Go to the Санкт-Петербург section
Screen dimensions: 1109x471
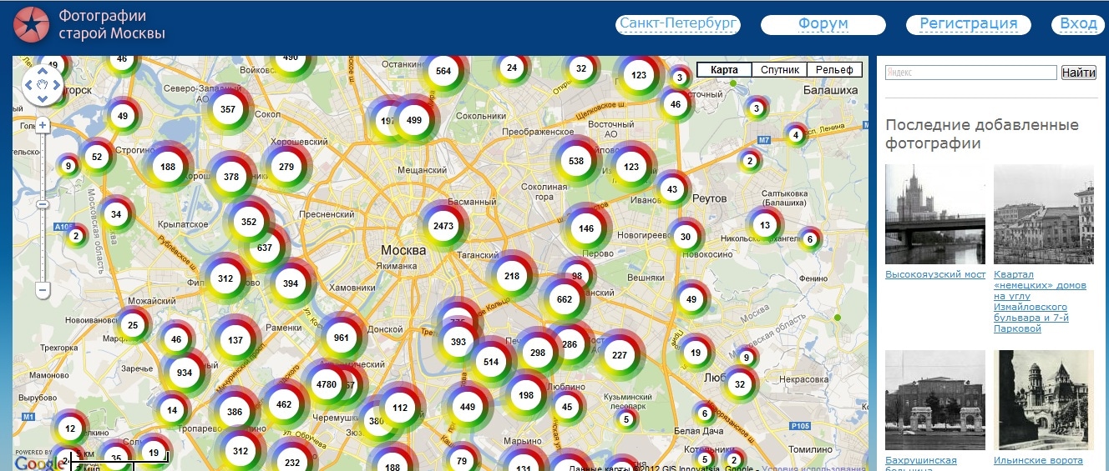point(678,24)
